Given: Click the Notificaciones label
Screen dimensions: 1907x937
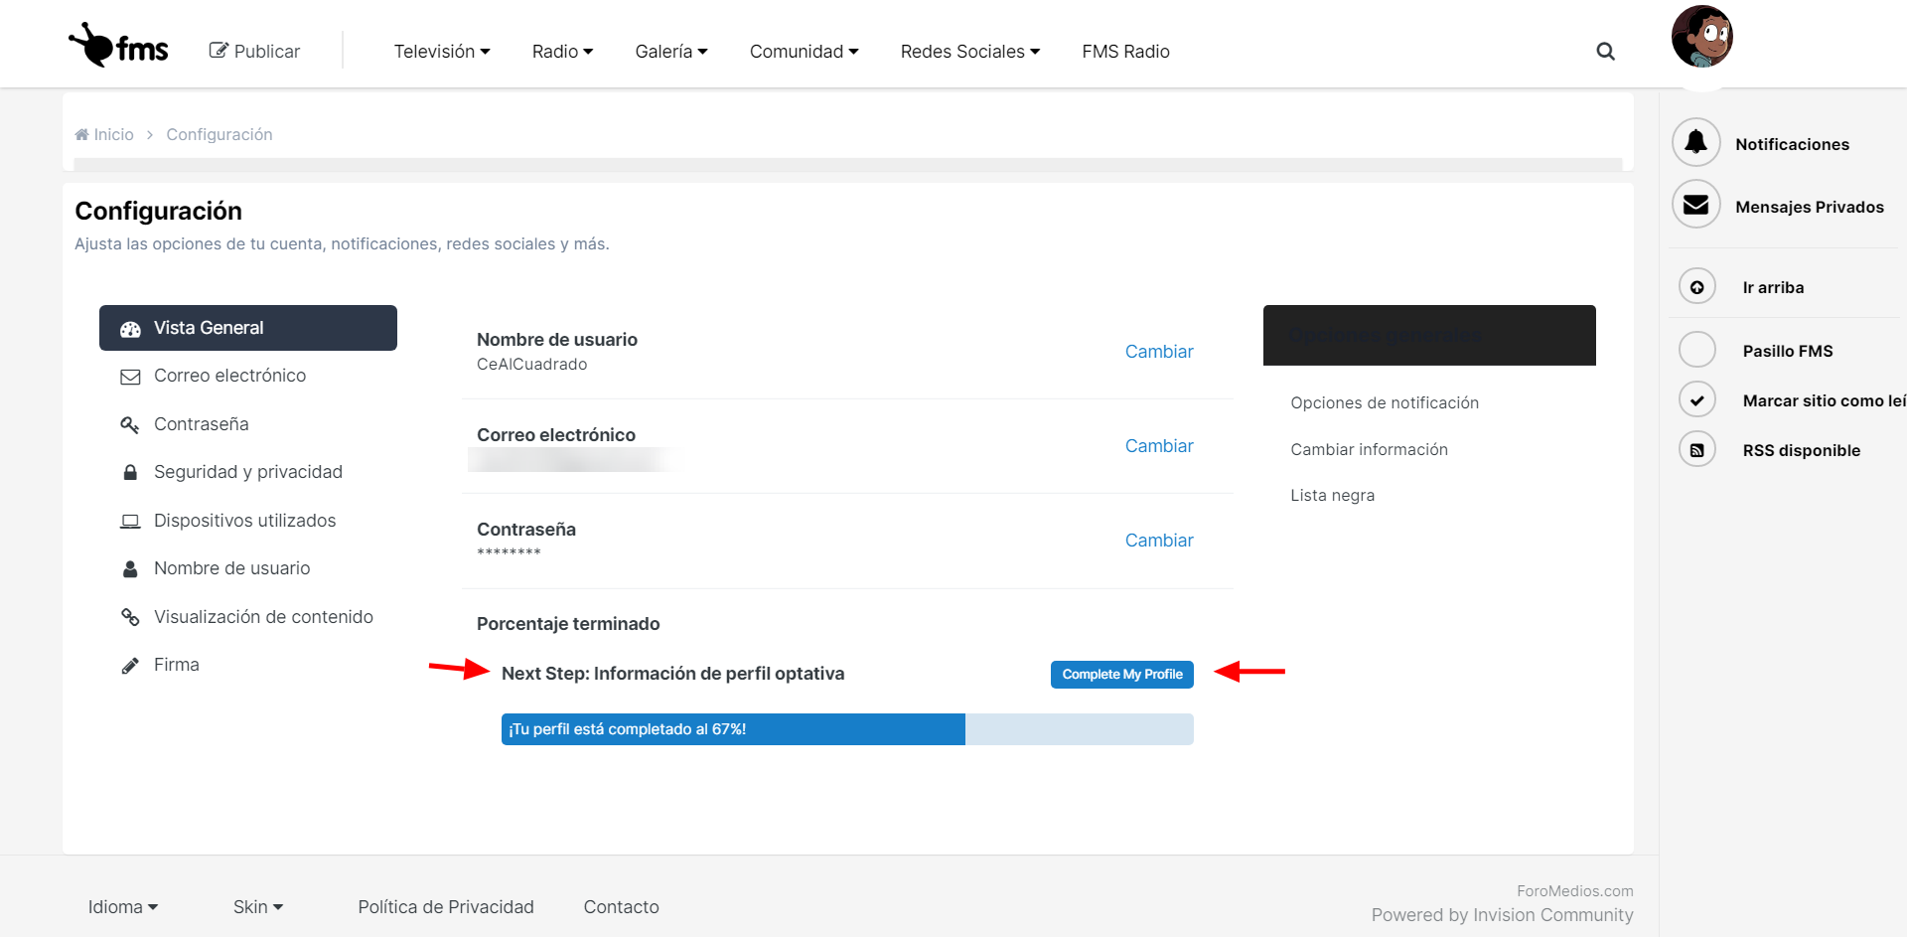Looking at the screenshot, I should point(1792,144).
